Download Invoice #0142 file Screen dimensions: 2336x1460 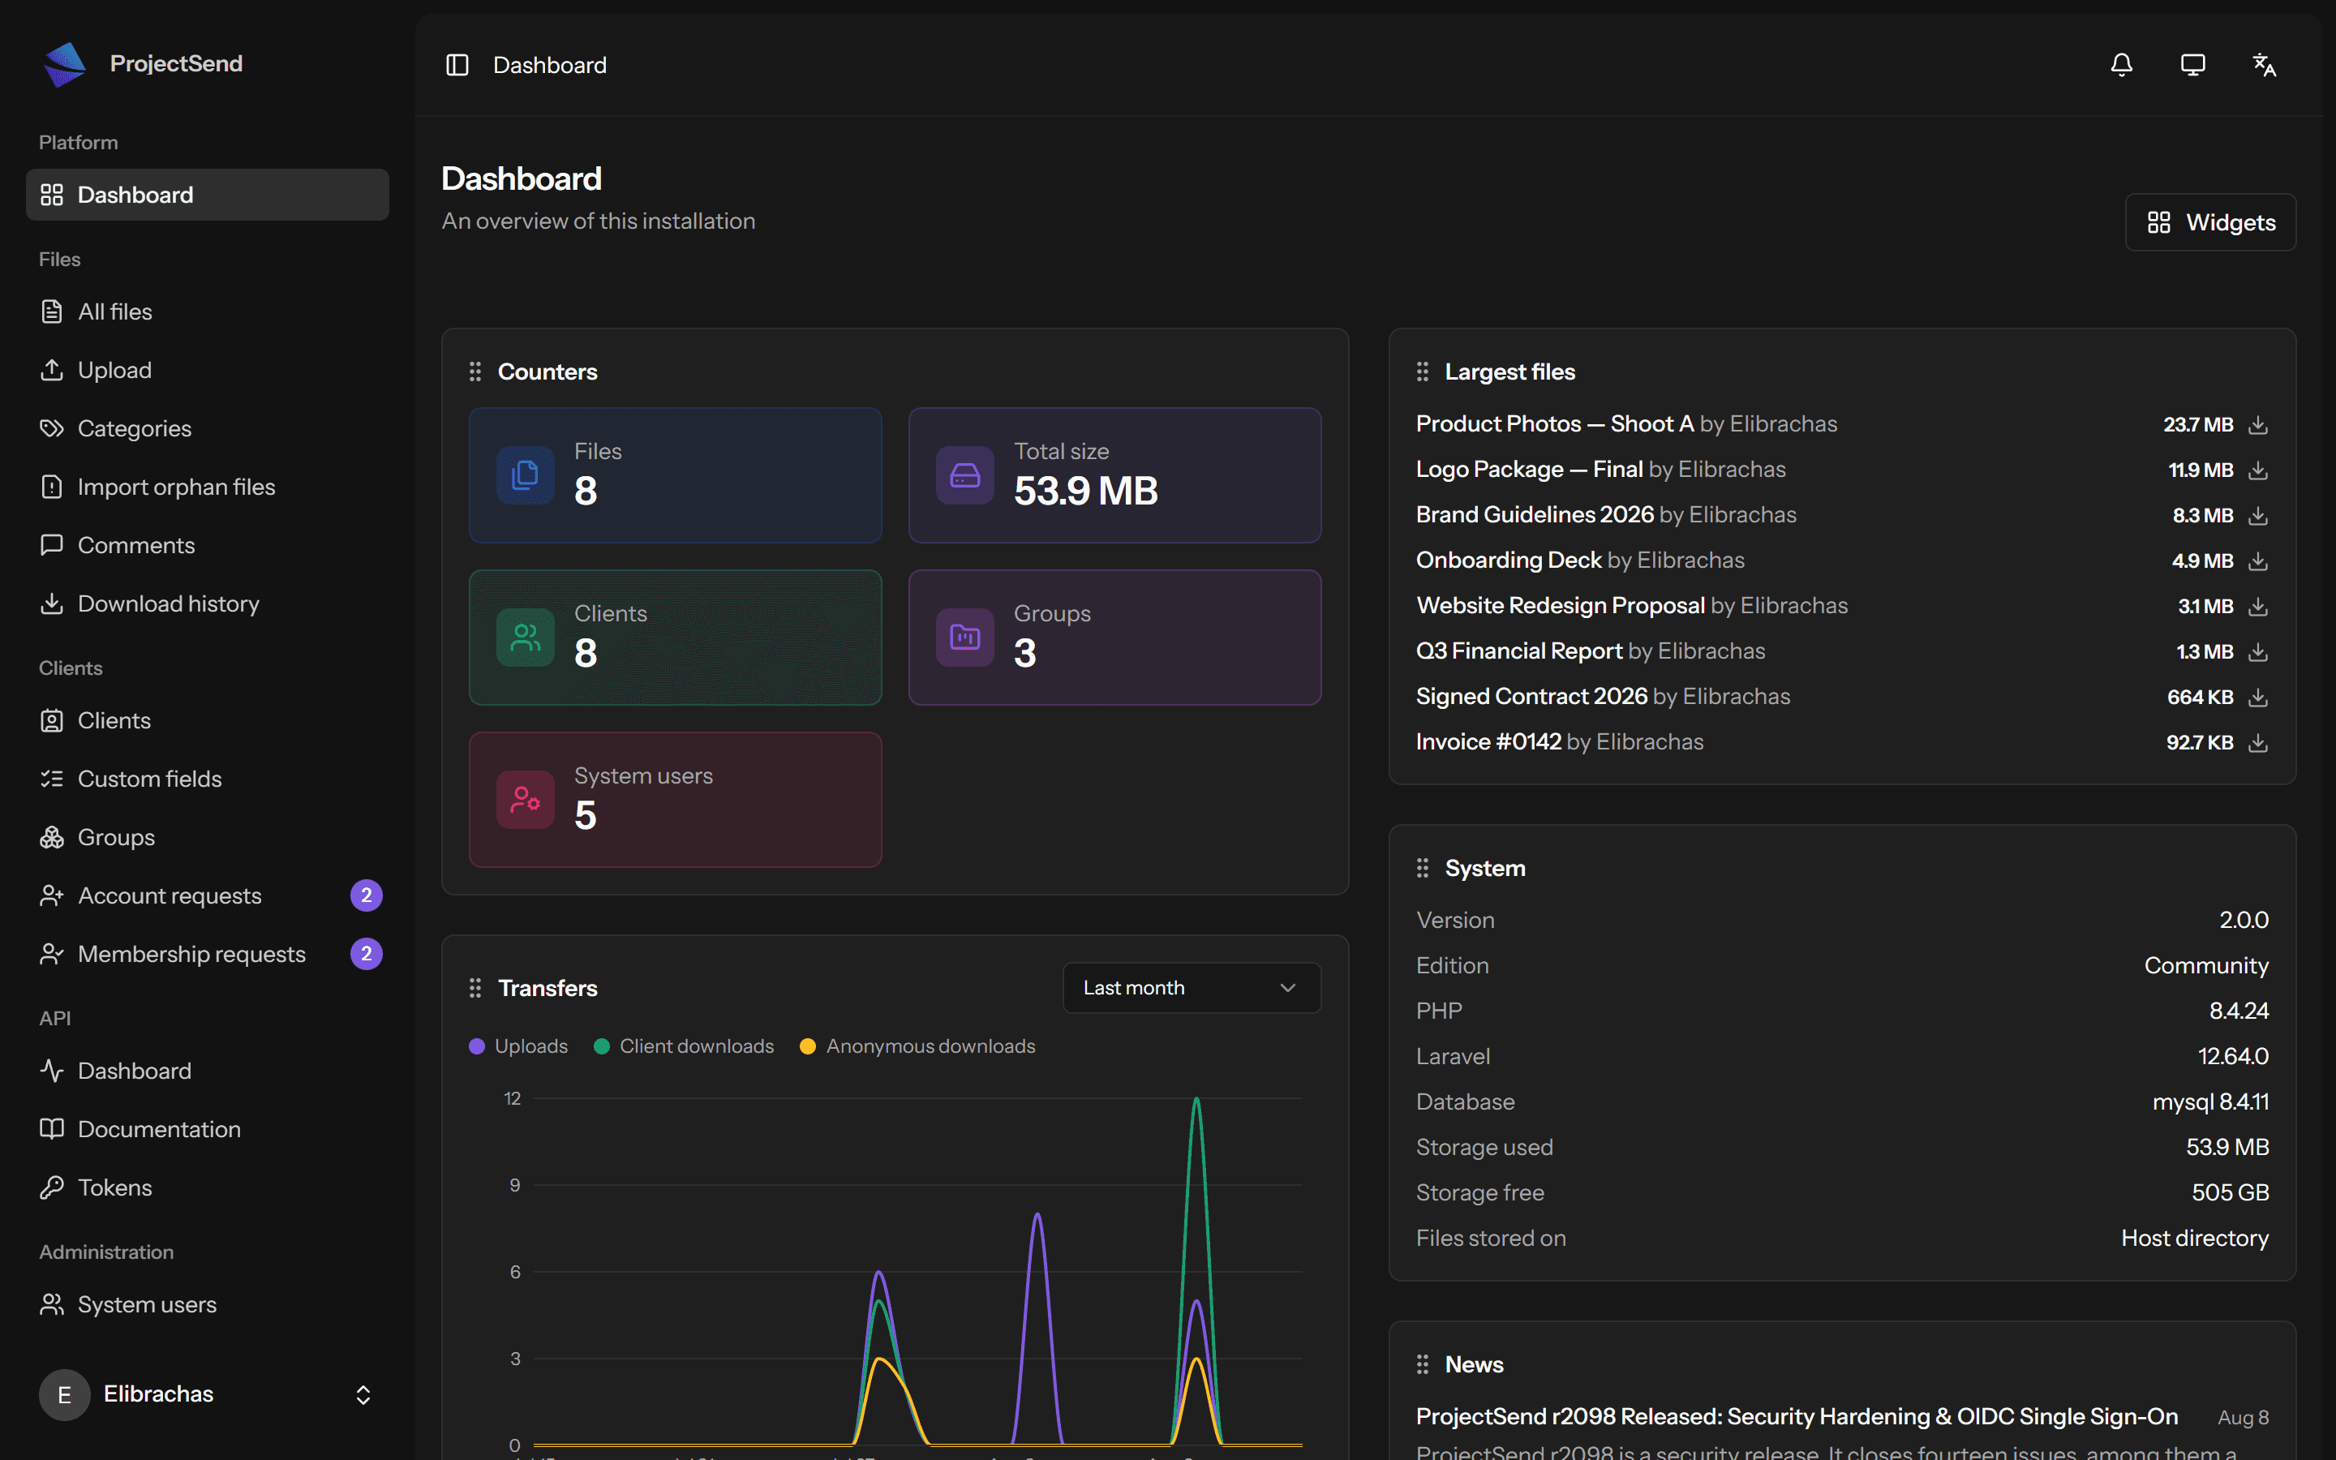pyautogui.click(x=2258, y=742)
